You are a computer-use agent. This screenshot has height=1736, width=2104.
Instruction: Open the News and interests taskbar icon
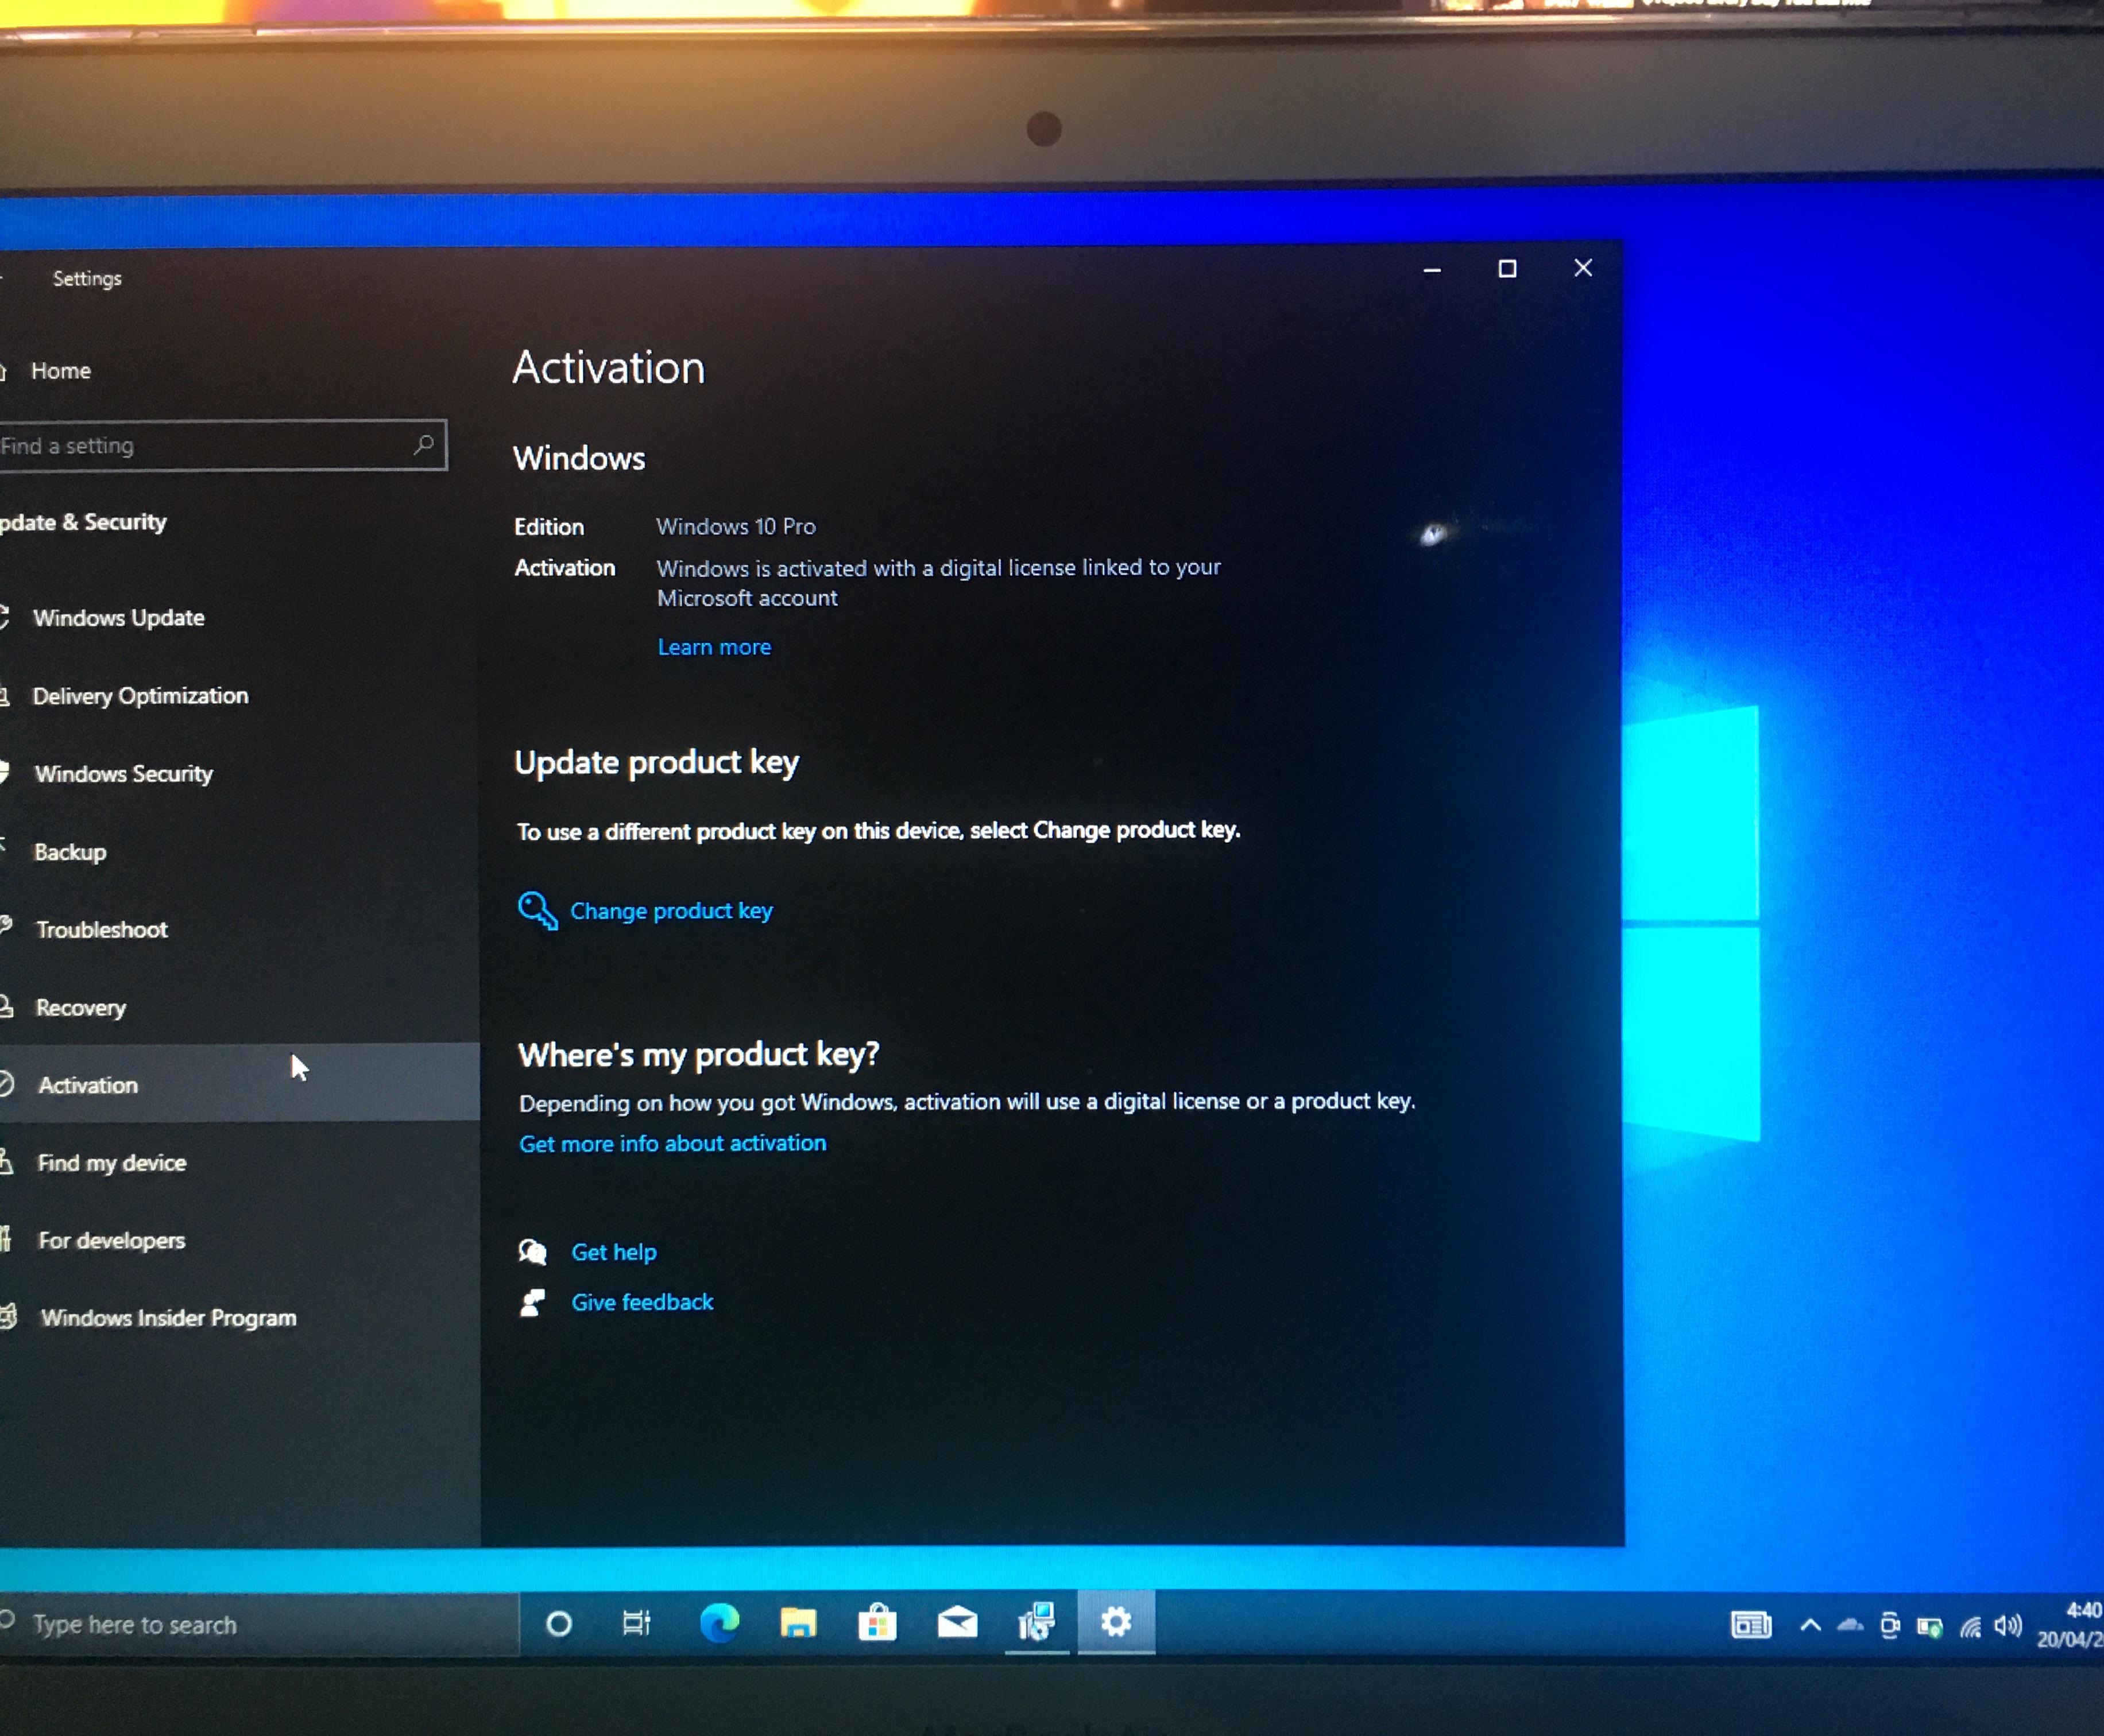coord(1751,1625)
